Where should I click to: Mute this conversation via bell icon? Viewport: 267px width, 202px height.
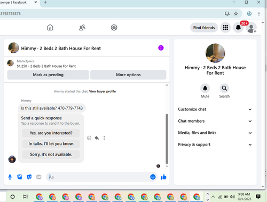tap(205, 88)
